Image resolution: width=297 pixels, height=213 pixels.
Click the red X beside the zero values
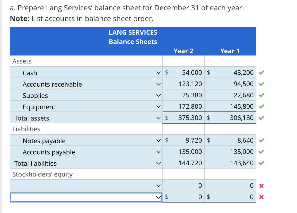click(261, 186)
